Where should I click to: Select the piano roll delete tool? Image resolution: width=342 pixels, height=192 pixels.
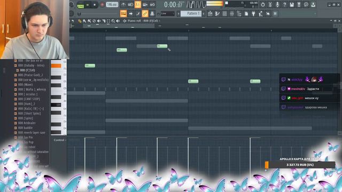94,21
